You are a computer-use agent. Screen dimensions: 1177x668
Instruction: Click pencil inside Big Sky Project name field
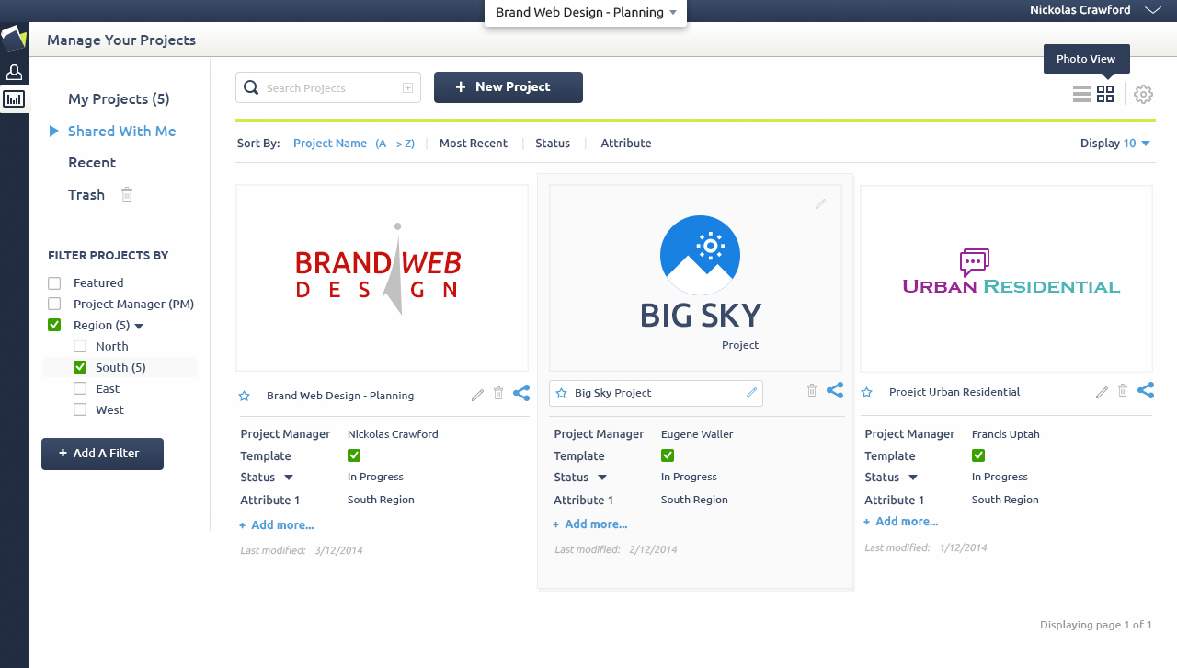[751, 393]
